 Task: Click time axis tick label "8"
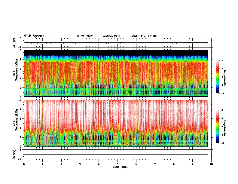click(174, 164)
